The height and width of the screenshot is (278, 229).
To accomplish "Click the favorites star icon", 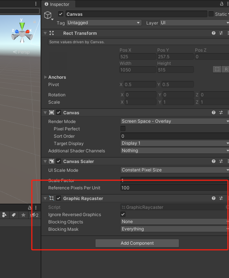I will pyautogui.click(x=23, y=215).
